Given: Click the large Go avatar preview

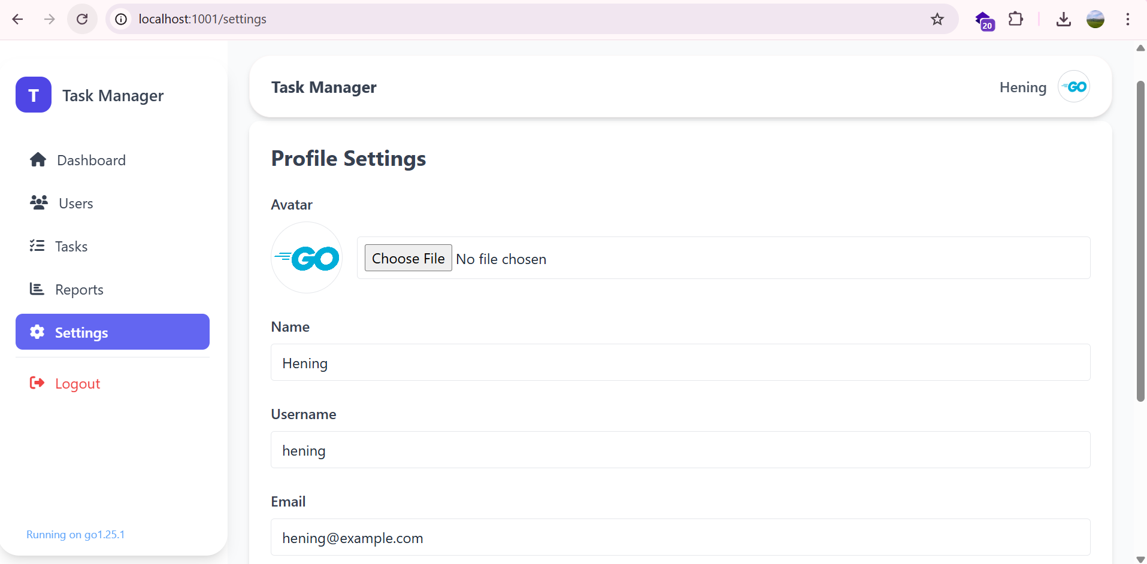Looking at the screenshot, I should click(x=307, y=258).
